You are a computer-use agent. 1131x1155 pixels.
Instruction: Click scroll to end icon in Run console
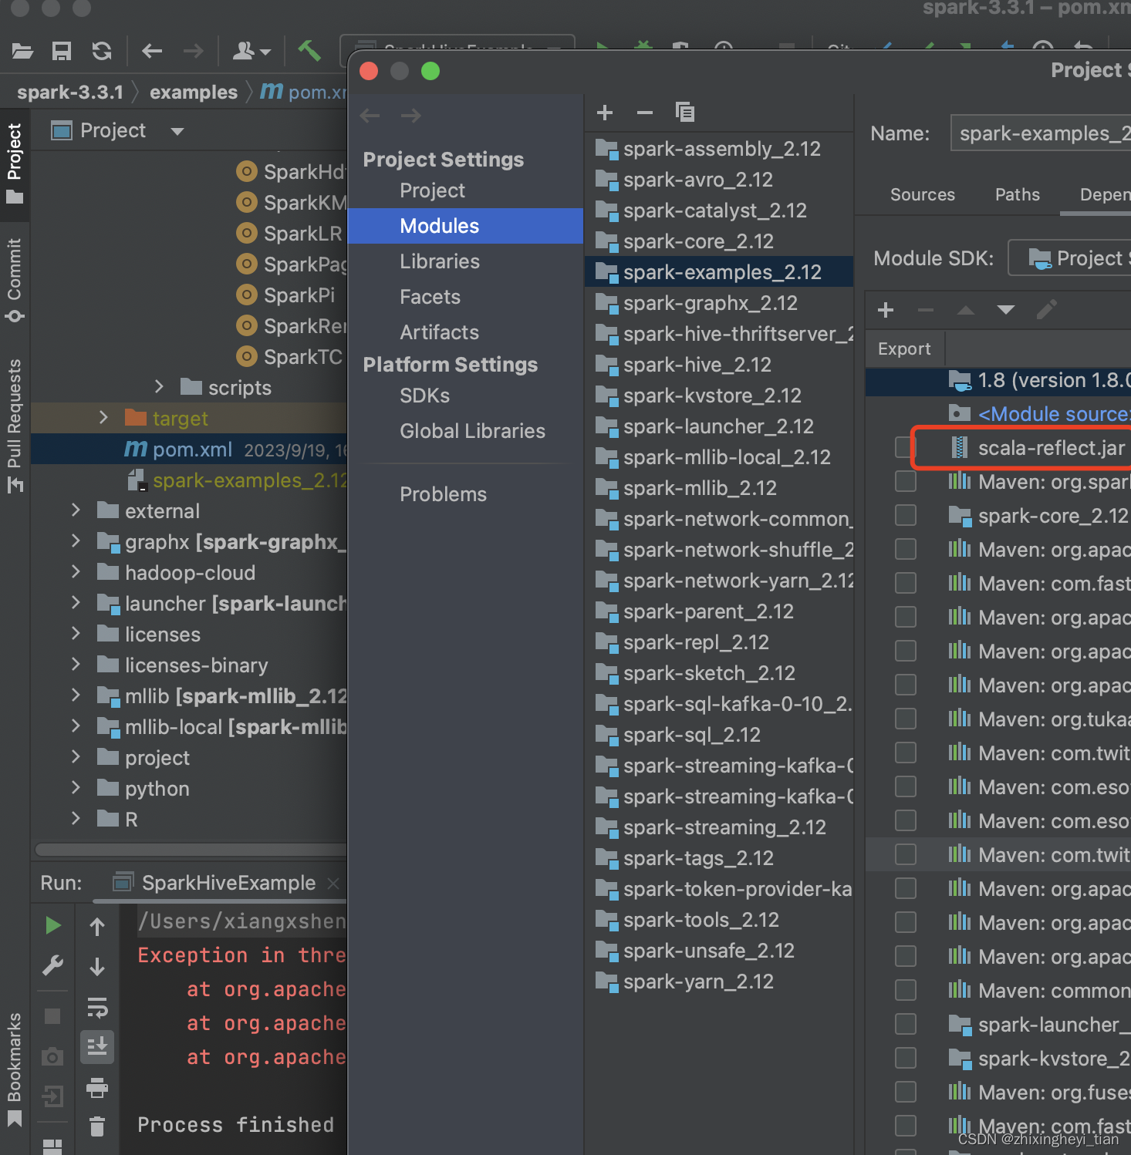(97, 1047)
